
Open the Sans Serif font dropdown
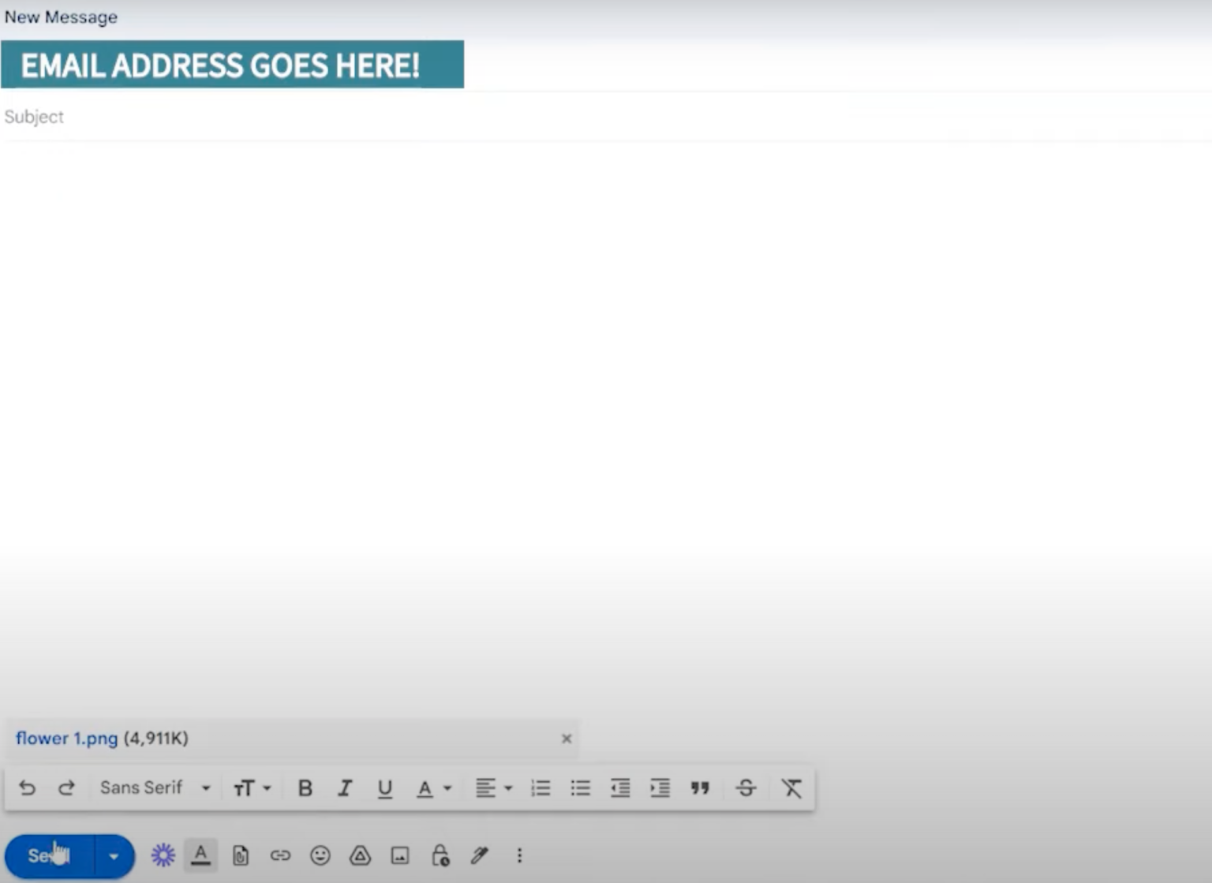point(154,787)
